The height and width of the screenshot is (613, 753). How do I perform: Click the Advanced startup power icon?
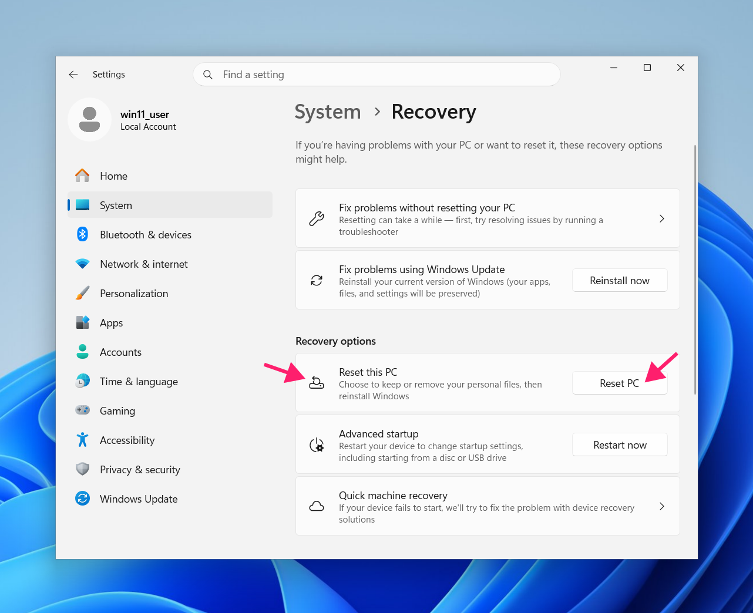click(x=317, y=445)
